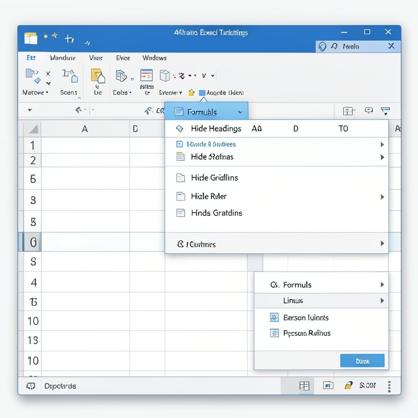Open the Eer ribbon tab
Viewport: 418px width, 418px height.
pos(31,58)
